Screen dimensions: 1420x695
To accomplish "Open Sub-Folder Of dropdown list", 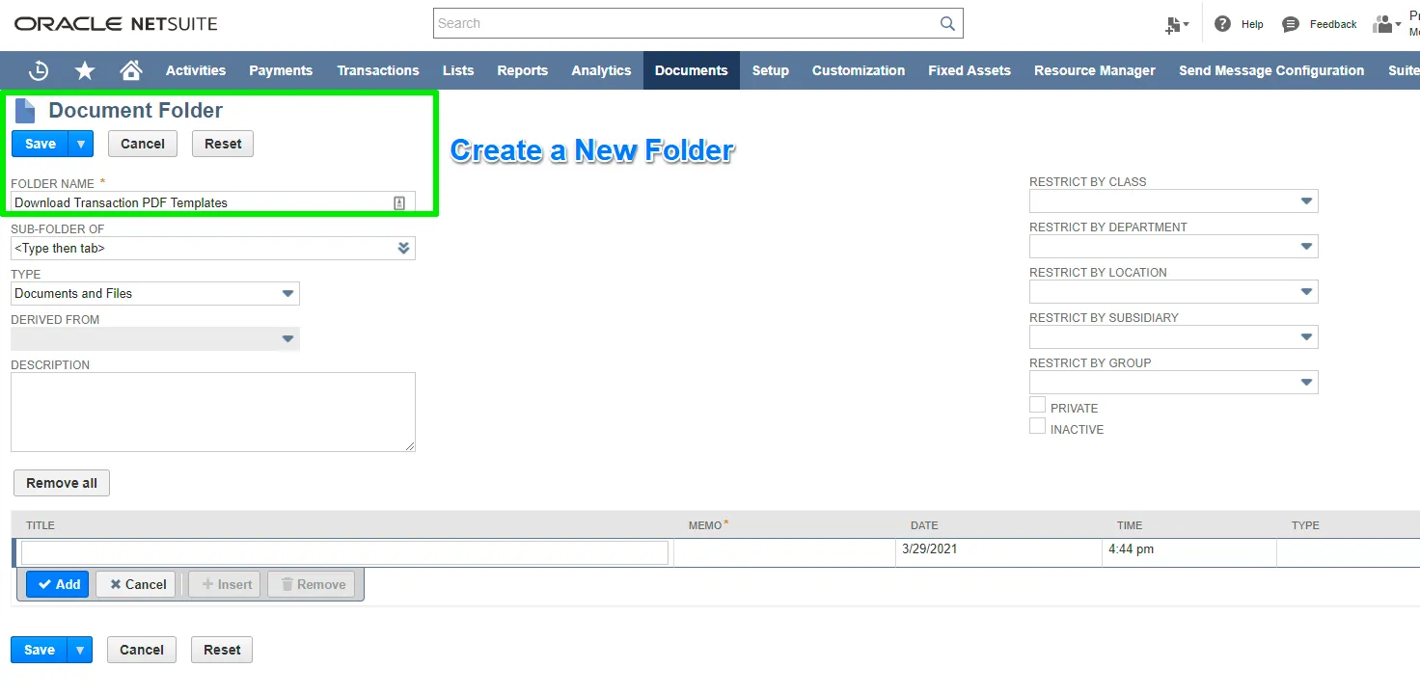I will (403, 248).
